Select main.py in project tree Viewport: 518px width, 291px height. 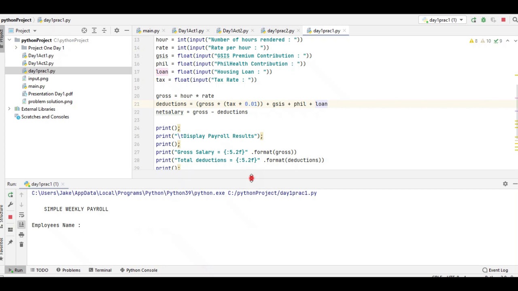(36, 86)
